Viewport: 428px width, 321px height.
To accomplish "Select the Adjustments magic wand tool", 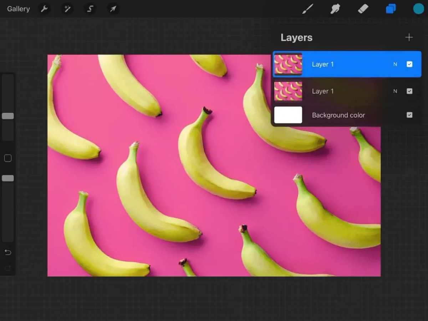I will 67,9.
